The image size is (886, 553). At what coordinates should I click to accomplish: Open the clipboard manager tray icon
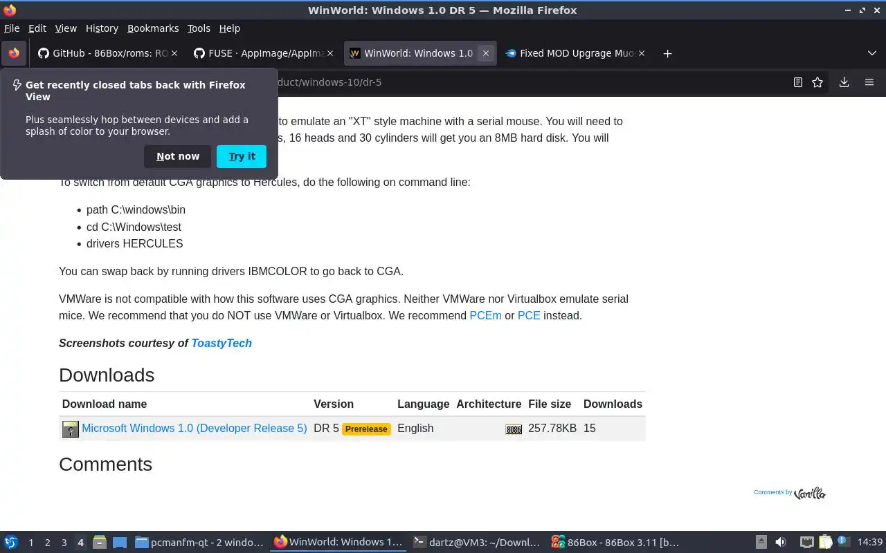pyautogui.click(x=826, y=542)
